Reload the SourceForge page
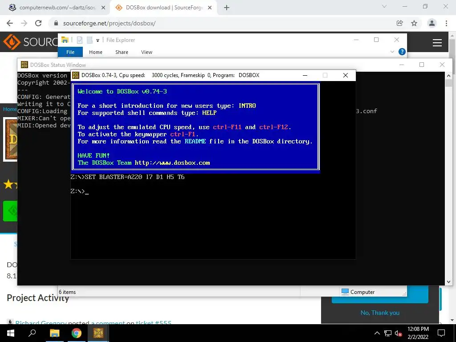 coord(38,23)
